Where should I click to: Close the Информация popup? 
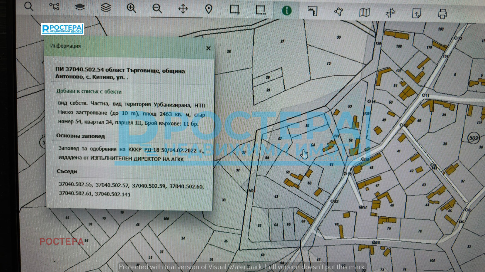tap(208, 48)
